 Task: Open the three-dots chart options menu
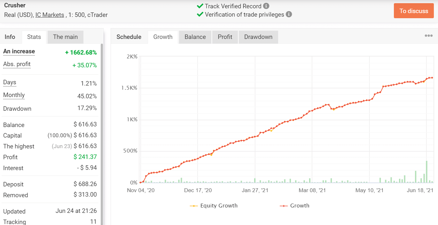[428, 36]
